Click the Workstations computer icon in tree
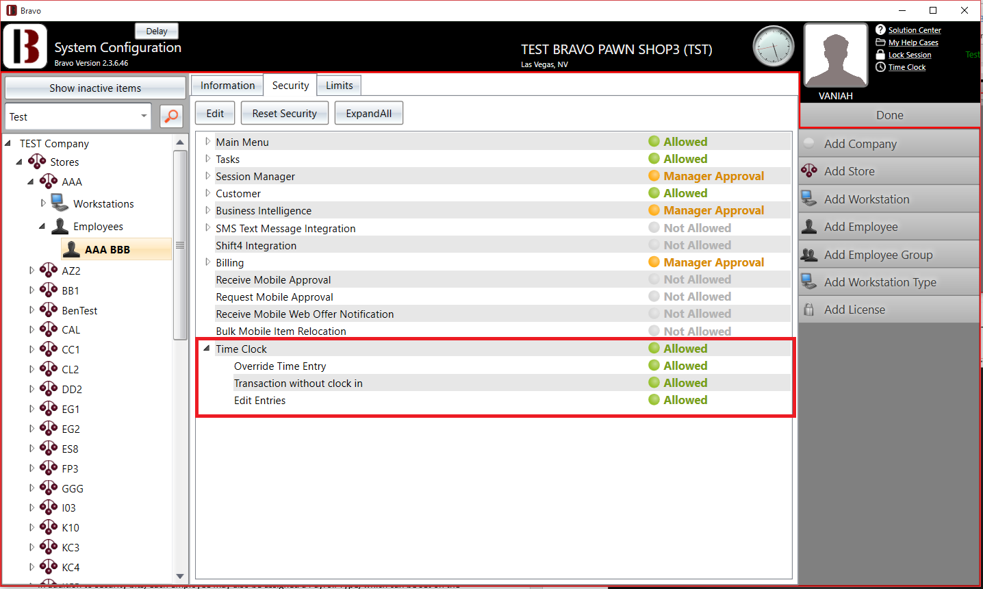Viewport: 983px width, 589px height. pyautogui.click(x=60, y=203)
